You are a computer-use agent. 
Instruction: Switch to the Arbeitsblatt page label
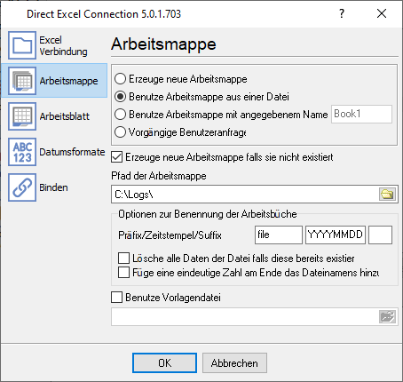click(64, 116)
